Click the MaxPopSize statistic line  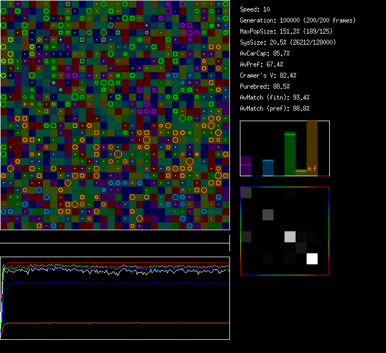point(285,31)
